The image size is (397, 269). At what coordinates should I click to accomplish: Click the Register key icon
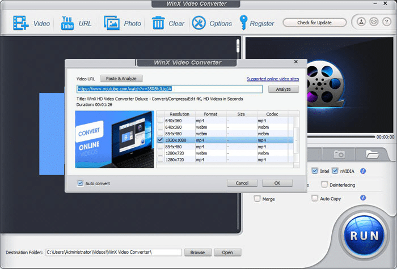[x=243, y=23]
